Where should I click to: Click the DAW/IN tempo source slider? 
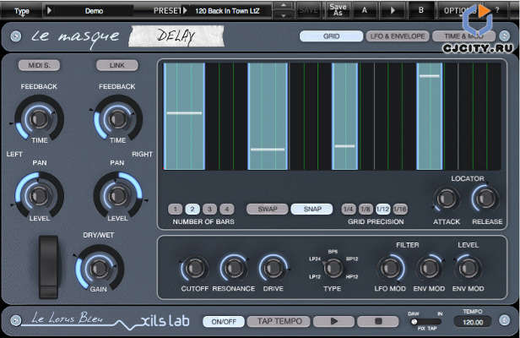coord(425,322)
